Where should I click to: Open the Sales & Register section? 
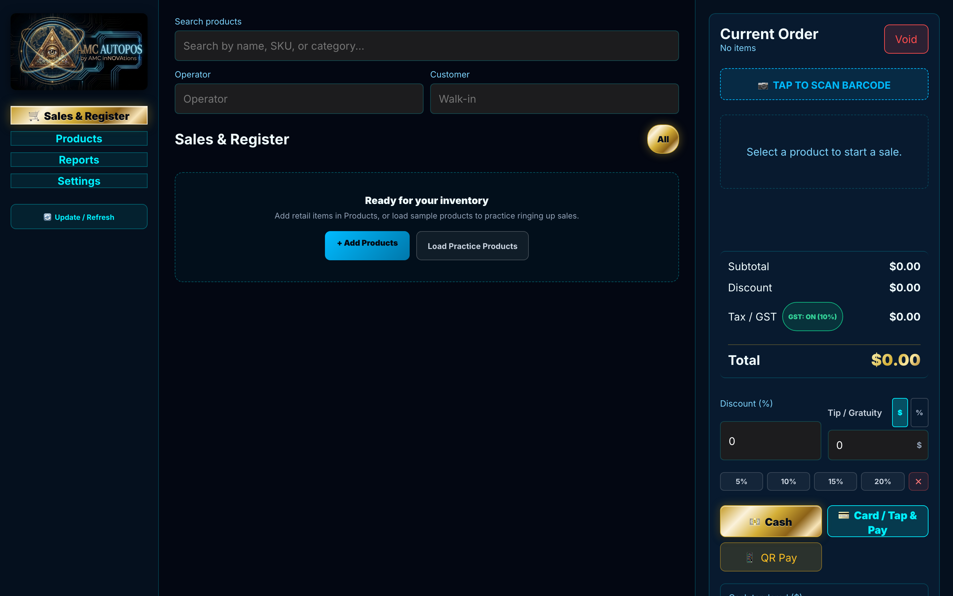tap(79, 116)
